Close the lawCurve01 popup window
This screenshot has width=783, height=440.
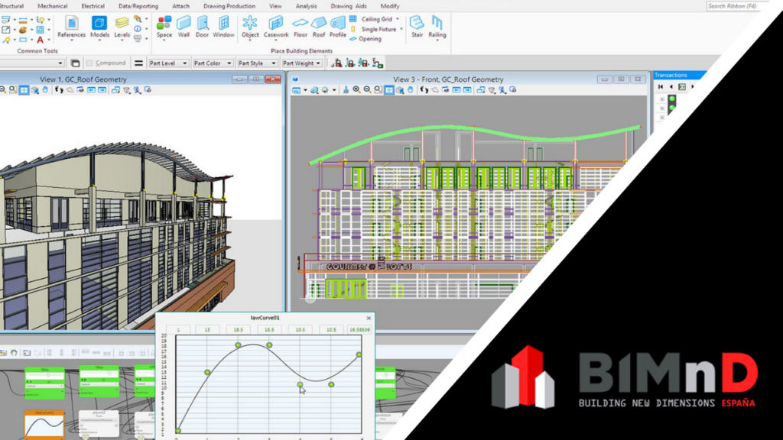point(369,318)
